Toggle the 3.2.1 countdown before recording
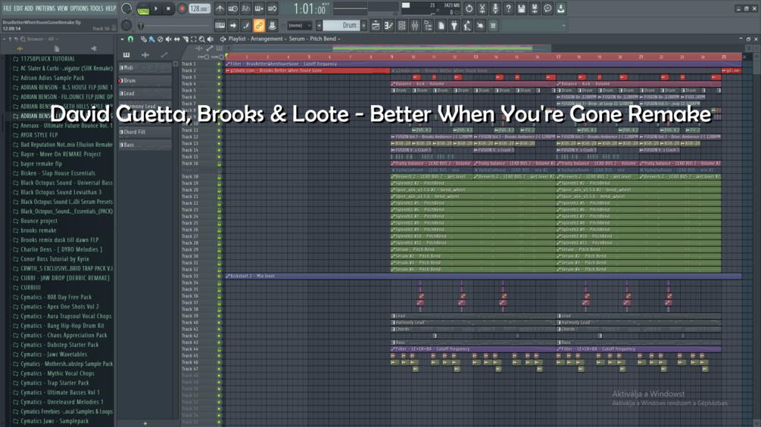The height and width of the screenshot is (427, 761). 246,8
